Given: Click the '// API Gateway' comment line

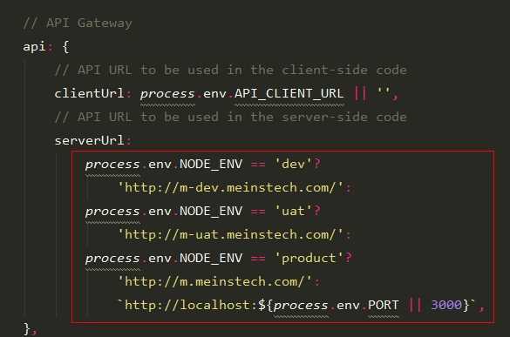Looking at the screenshot, I should pyautogui.click(x=78, y=23).
